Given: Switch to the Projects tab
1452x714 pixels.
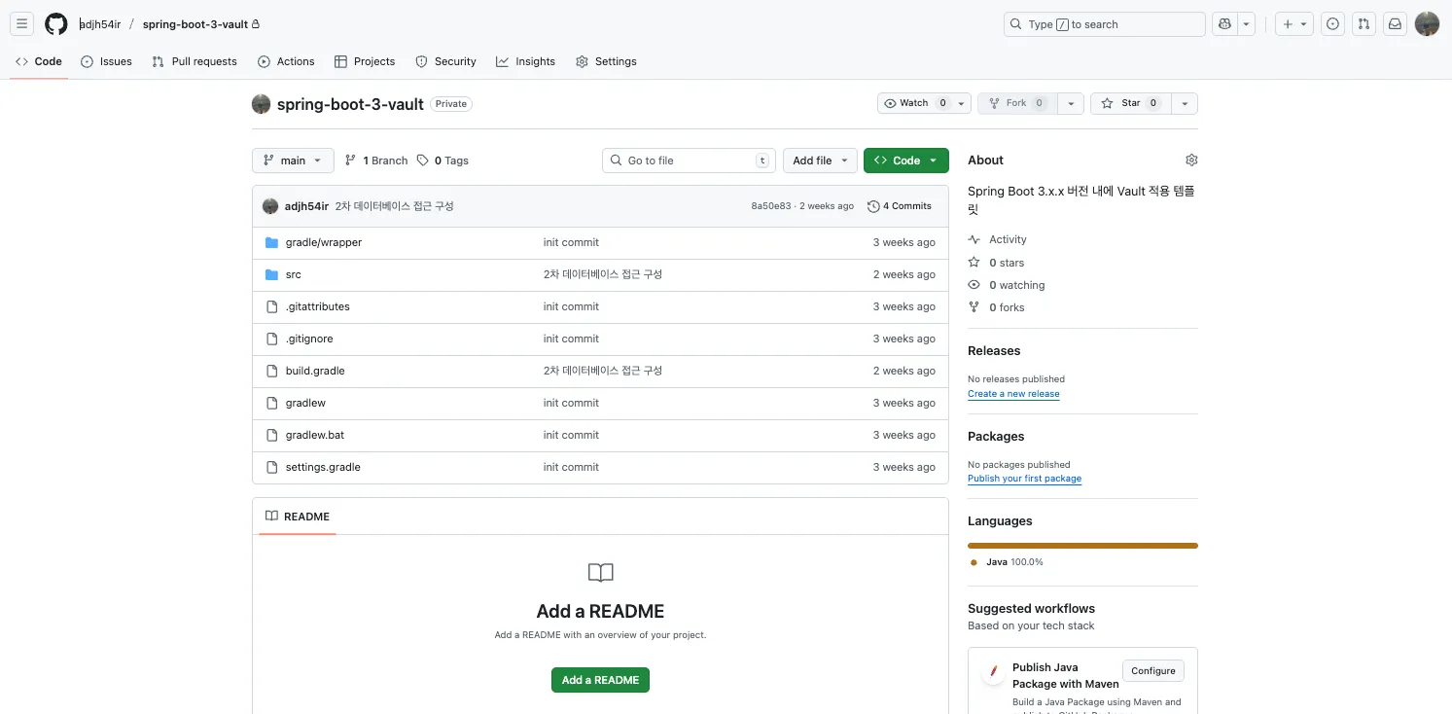Looking at the screenshot, I should coord(365,61).
